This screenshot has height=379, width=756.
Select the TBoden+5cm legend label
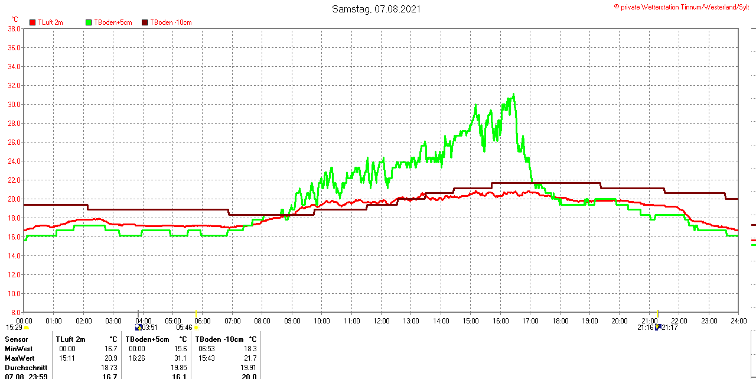pos(113,22)
